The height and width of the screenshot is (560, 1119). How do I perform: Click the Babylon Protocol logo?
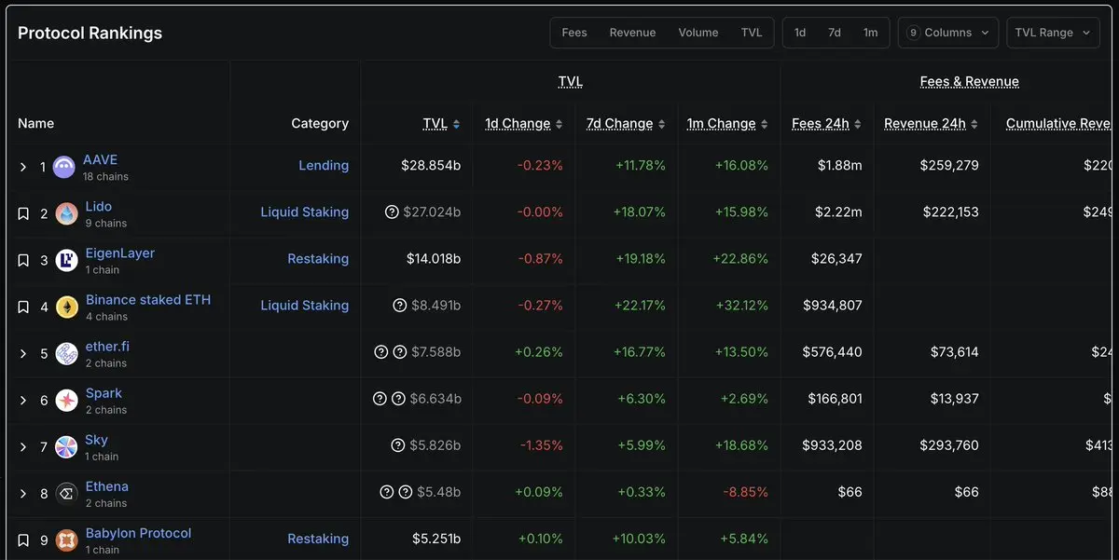pos(66,540)
